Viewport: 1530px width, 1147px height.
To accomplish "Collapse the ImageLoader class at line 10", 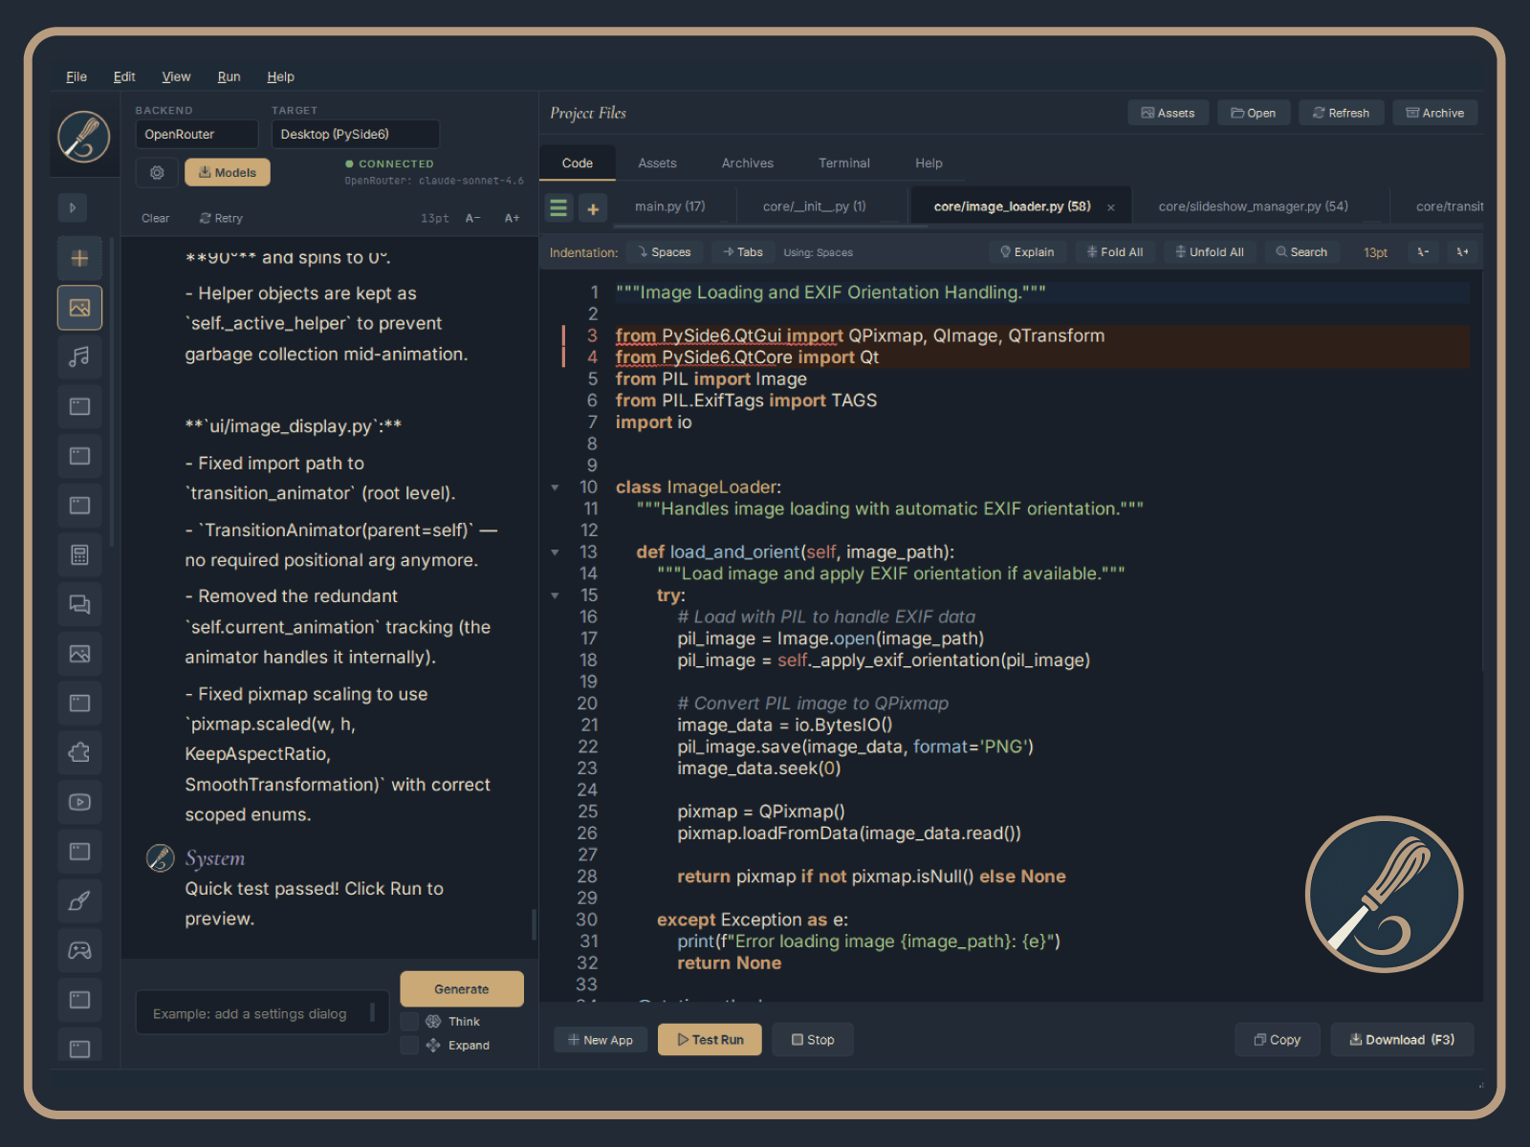I will [556, 487].
